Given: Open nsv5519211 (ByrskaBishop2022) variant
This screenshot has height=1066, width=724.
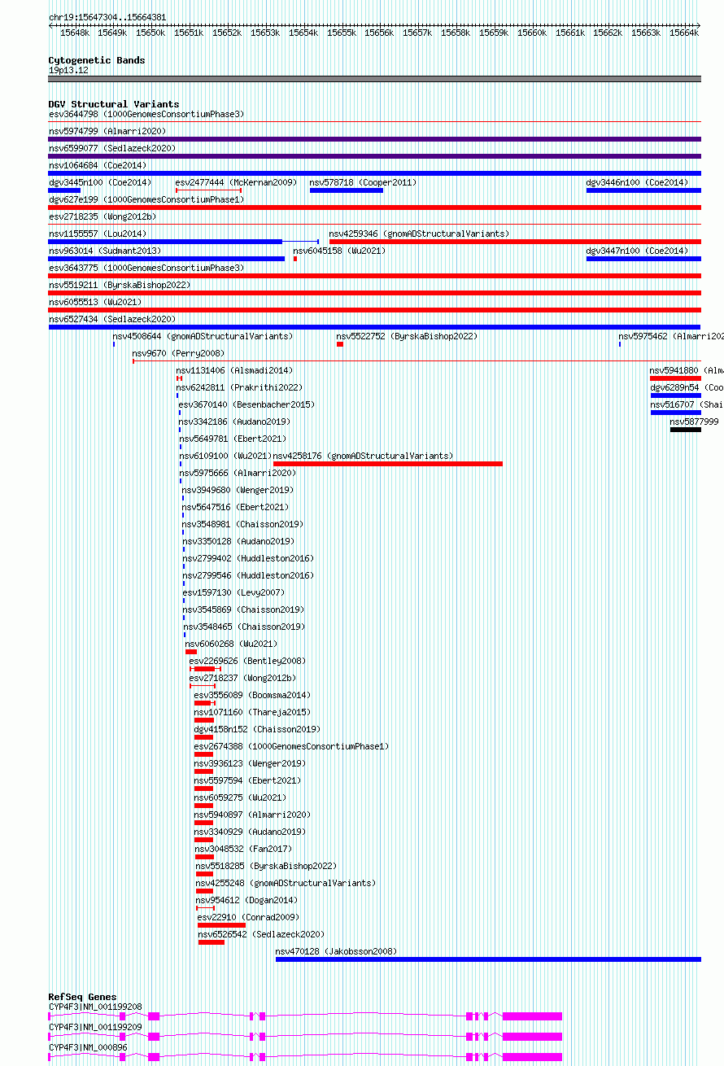Looking at the screenshot, I should (x=120, y=285).
